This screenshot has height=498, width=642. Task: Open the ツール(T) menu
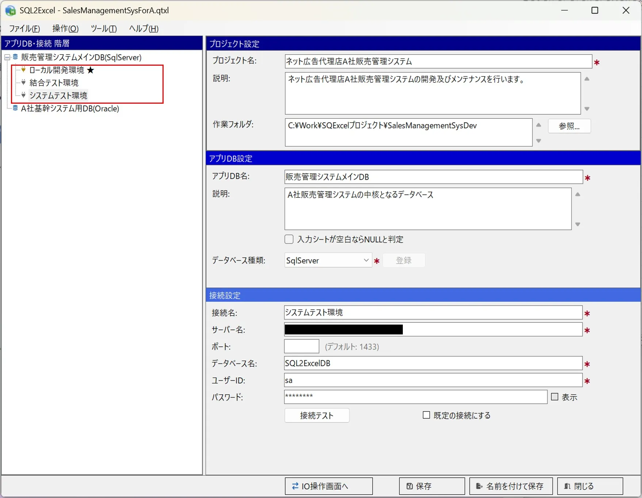pos(104,28)
